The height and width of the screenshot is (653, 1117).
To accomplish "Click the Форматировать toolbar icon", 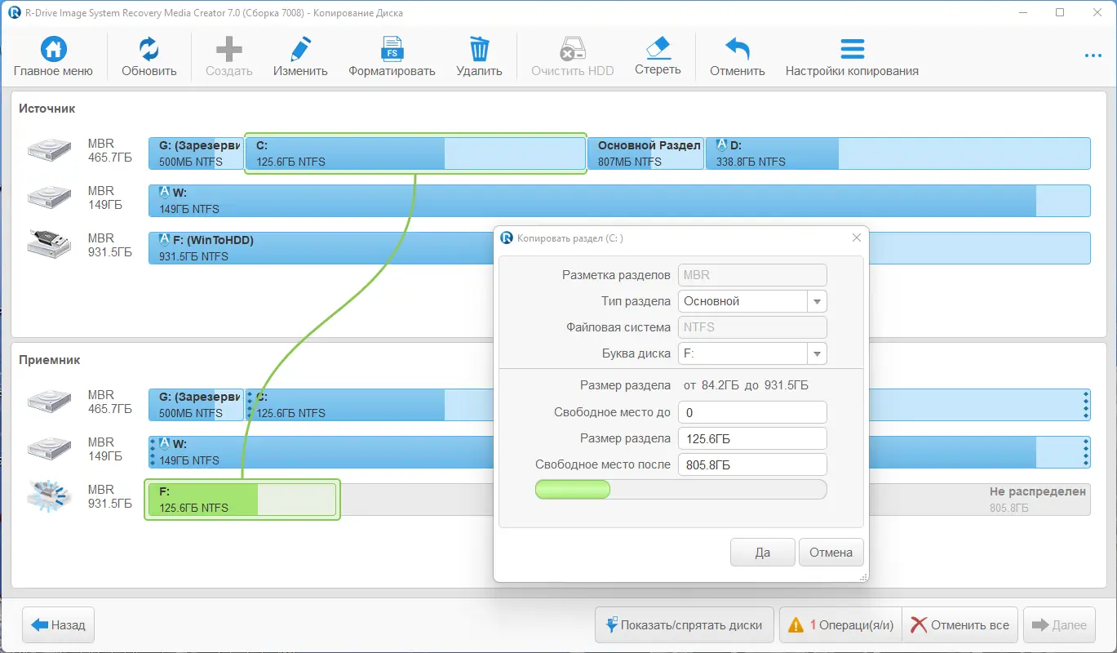I will [x=392, y=49].
